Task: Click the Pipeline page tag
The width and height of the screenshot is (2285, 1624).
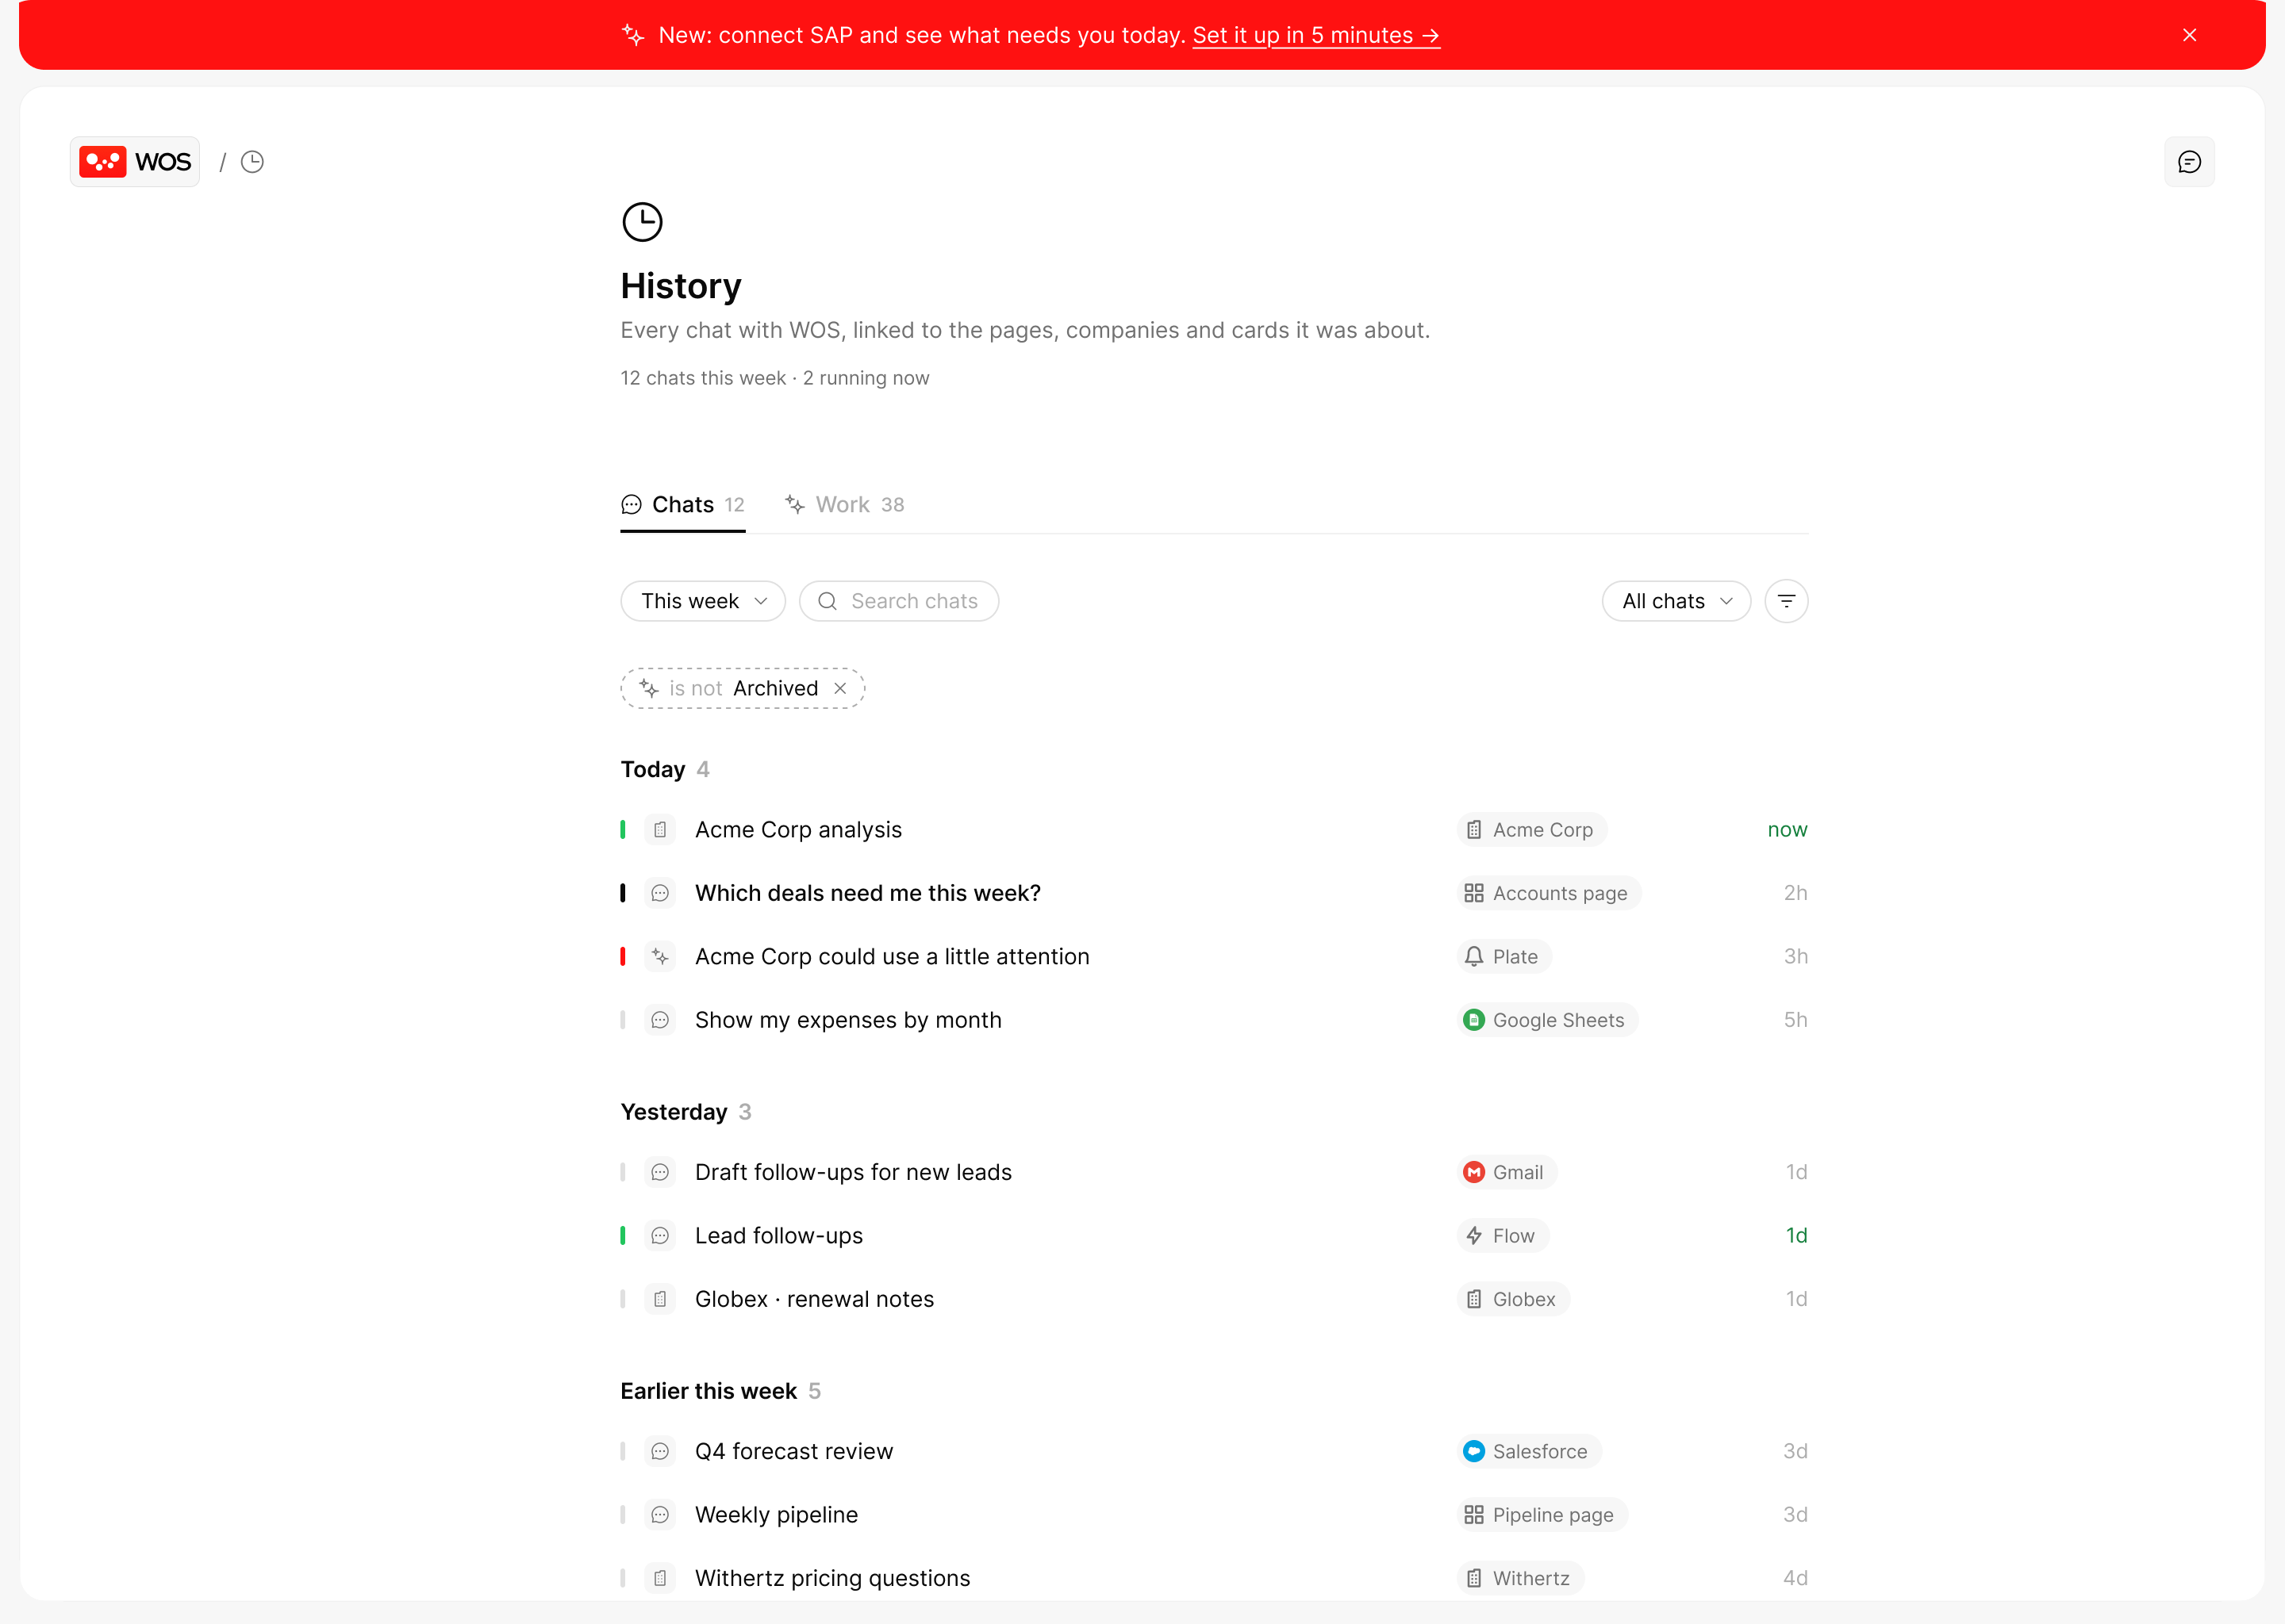Action: point(1542,1515)
